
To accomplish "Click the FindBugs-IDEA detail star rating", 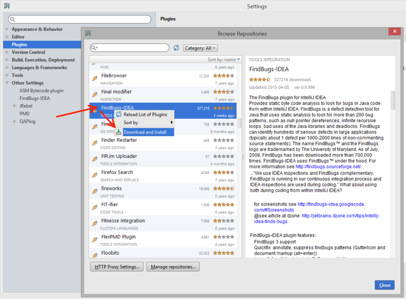I will point(260,79).
